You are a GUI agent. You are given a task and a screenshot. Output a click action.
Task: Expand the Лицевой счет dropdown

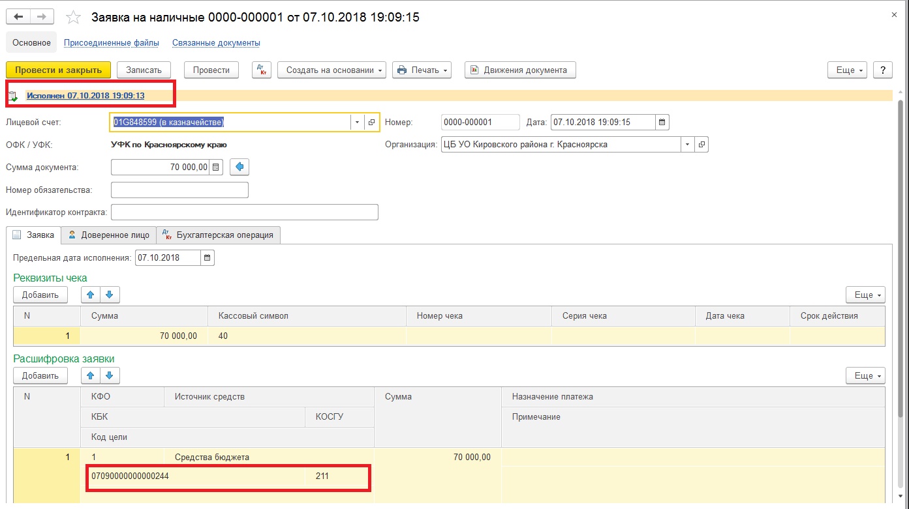pos(356,122)
